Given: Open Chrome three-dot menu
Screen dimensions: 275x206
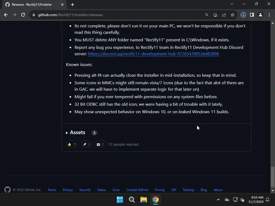Looking at the screenshot, I should (x=269, y=15).
